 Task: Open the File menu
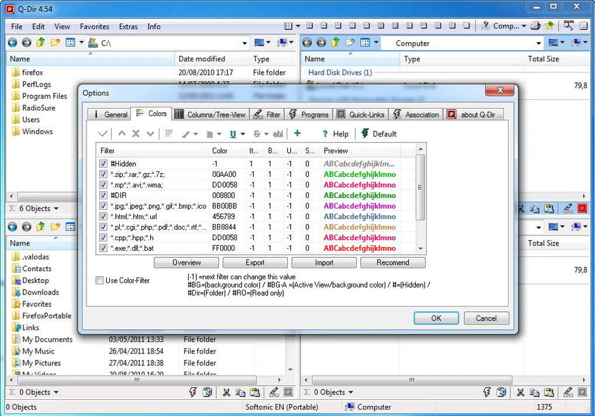(x=17, y=26)
